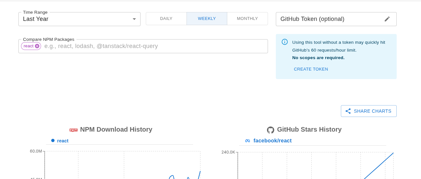Open the facebook/react repository link
The width and height of the screenshot is (421, 179).
pos(273,141)
